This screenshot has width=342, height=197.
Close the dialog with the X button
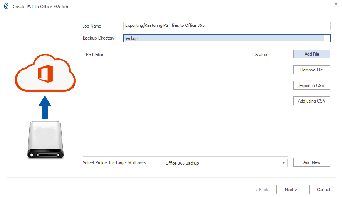[336, 4]
